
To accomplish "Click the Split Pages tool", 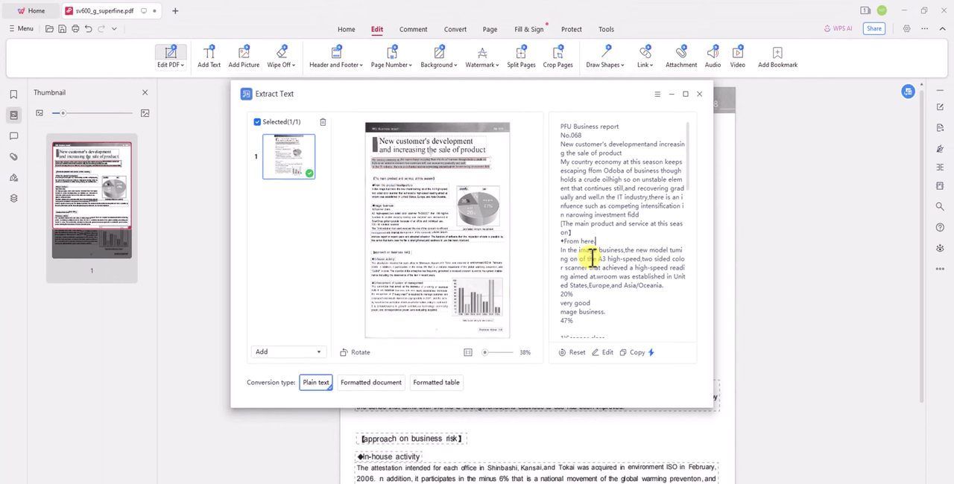I will pos(521,56).
